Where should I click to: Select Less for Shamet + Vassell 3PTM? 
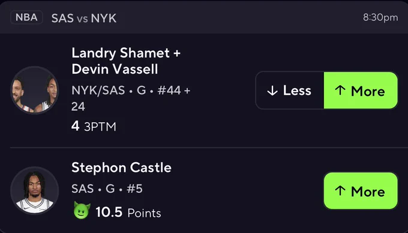pyautogui.click(x=290, y=90)
